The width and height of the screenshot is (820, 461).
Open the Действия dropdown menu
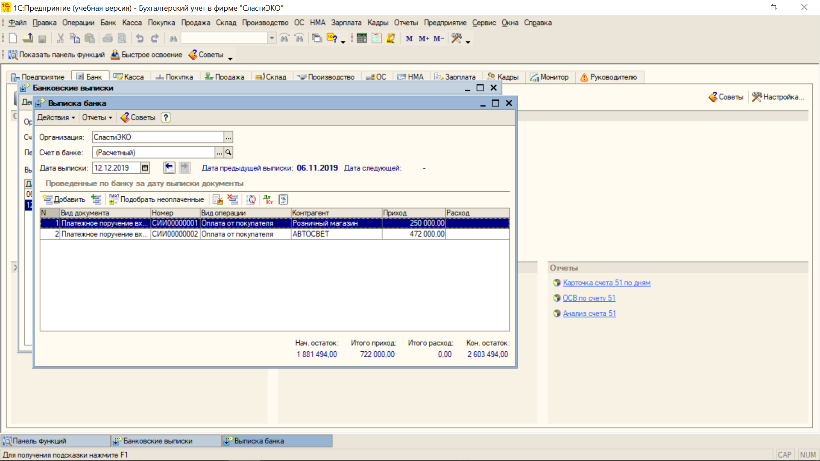click(56, 117)
